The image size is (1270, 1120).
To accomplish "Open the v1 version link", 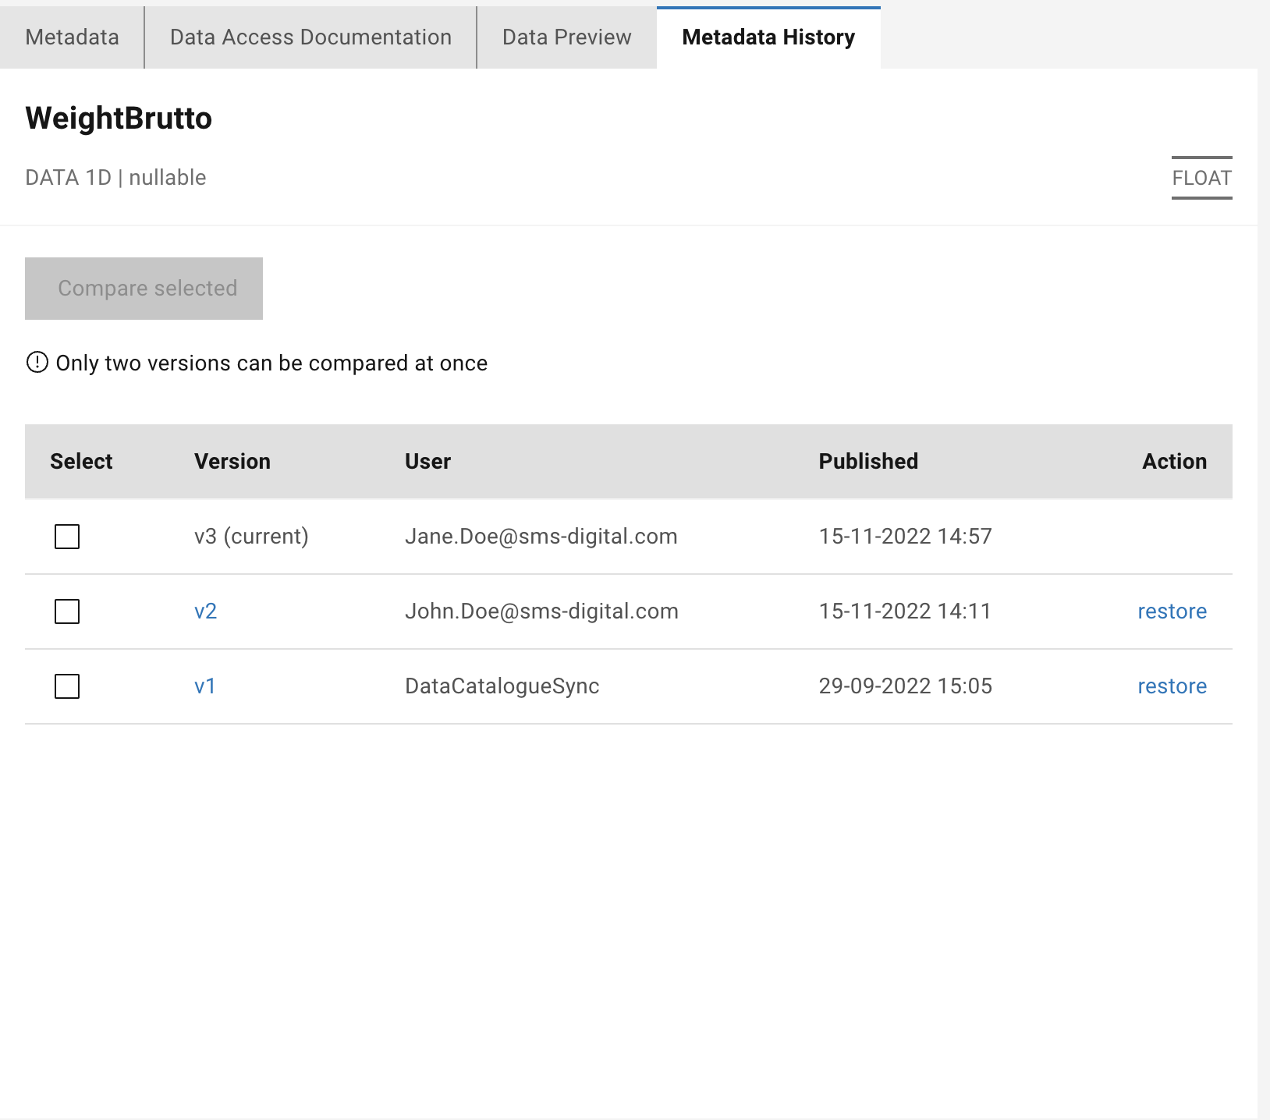I will click(204, 686).
